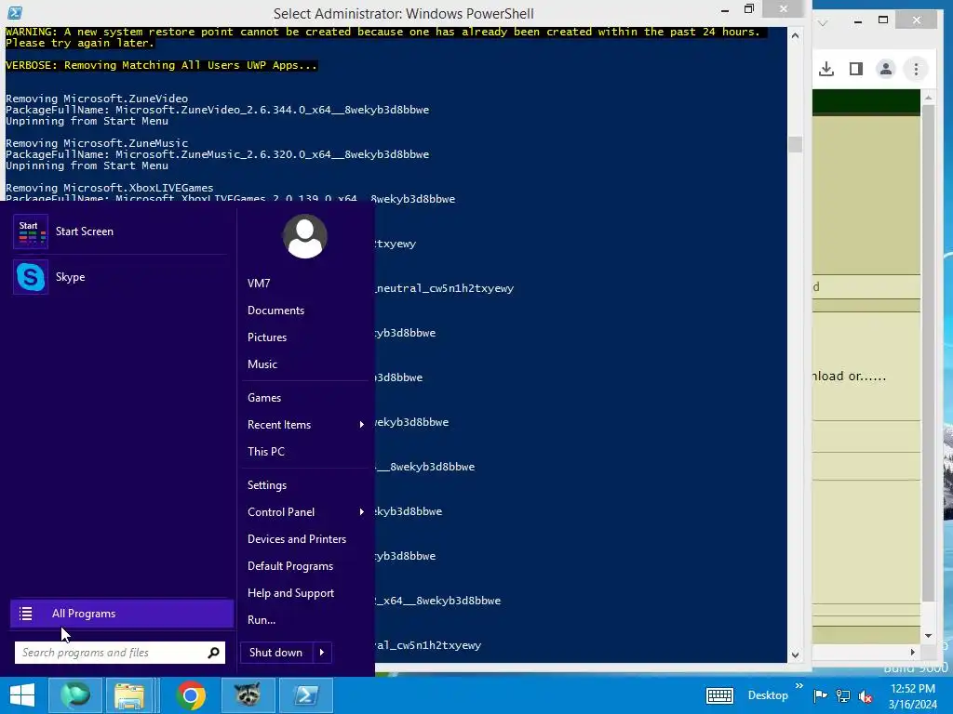Switch to PowerShell from the taskbar
The image size is (953, 714).
tap(305, 695)
